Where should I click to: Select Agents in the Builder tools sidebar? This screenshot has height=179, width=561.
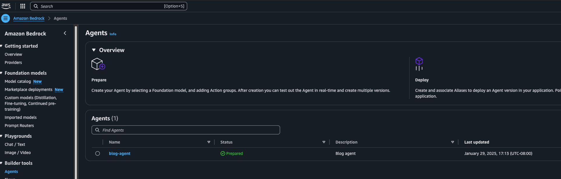click(x=11, y=171)
